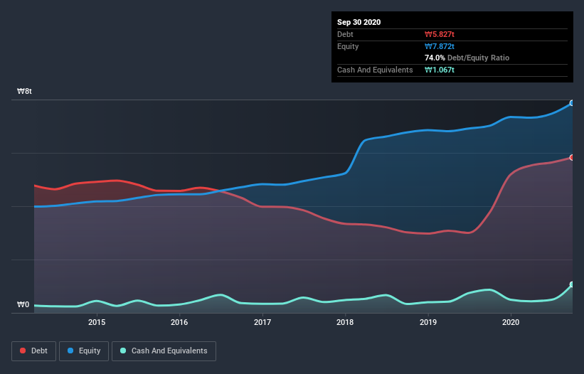
Task: Click the 2015 x-axis label
Action: pos(97,322)
